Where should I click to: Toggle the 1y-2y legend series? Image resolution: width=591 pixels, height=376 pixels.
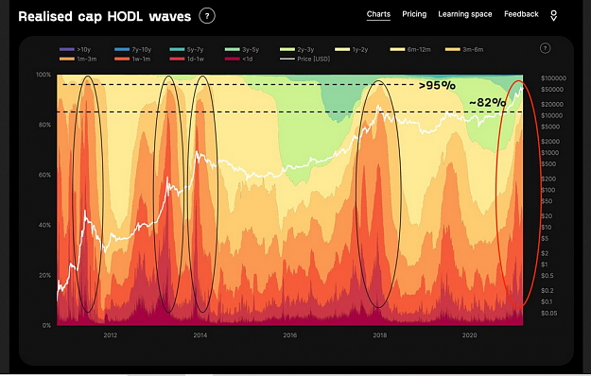[x=351, y=49]
